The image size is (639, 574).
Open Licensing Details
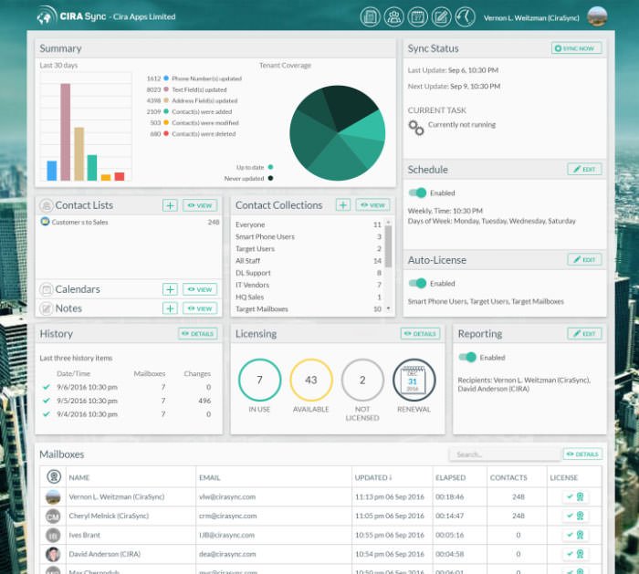coord(420,334)
